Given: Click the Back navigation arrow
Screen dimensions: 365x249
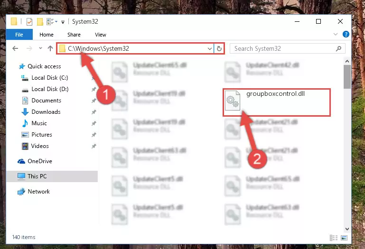Looking at the screenshot, I should [15, 48].
